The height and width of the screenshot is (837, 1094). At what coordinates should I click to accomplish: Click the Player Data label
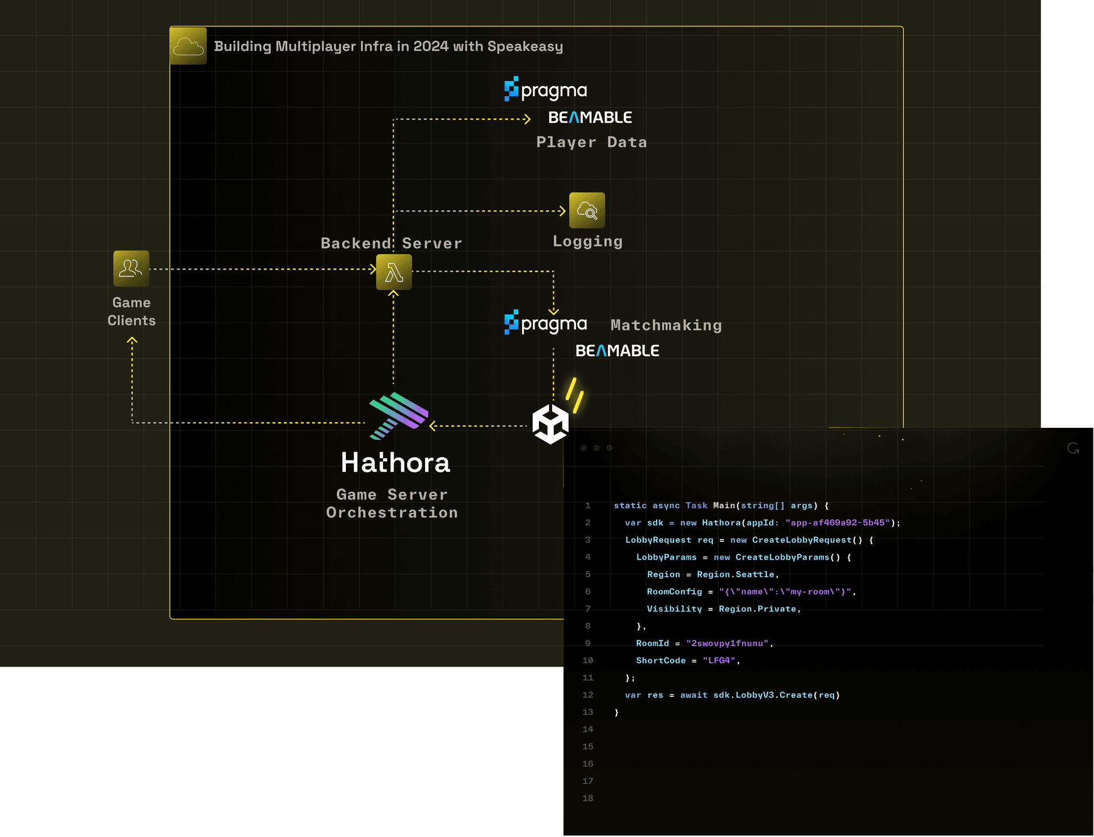click(x=591, y=142)
